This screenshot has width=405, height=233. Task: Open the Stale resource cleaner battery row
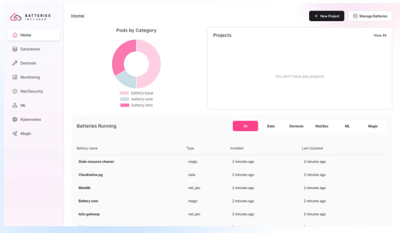pos(232,162)
